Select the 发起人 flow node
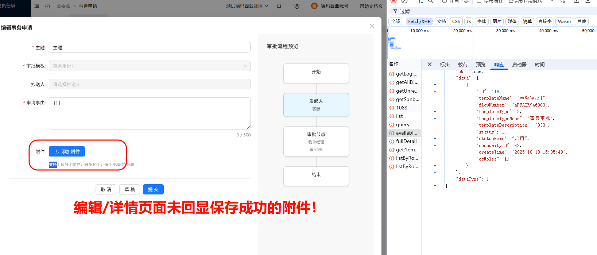This screenshot has height=255, width=597. click(316, 105)
